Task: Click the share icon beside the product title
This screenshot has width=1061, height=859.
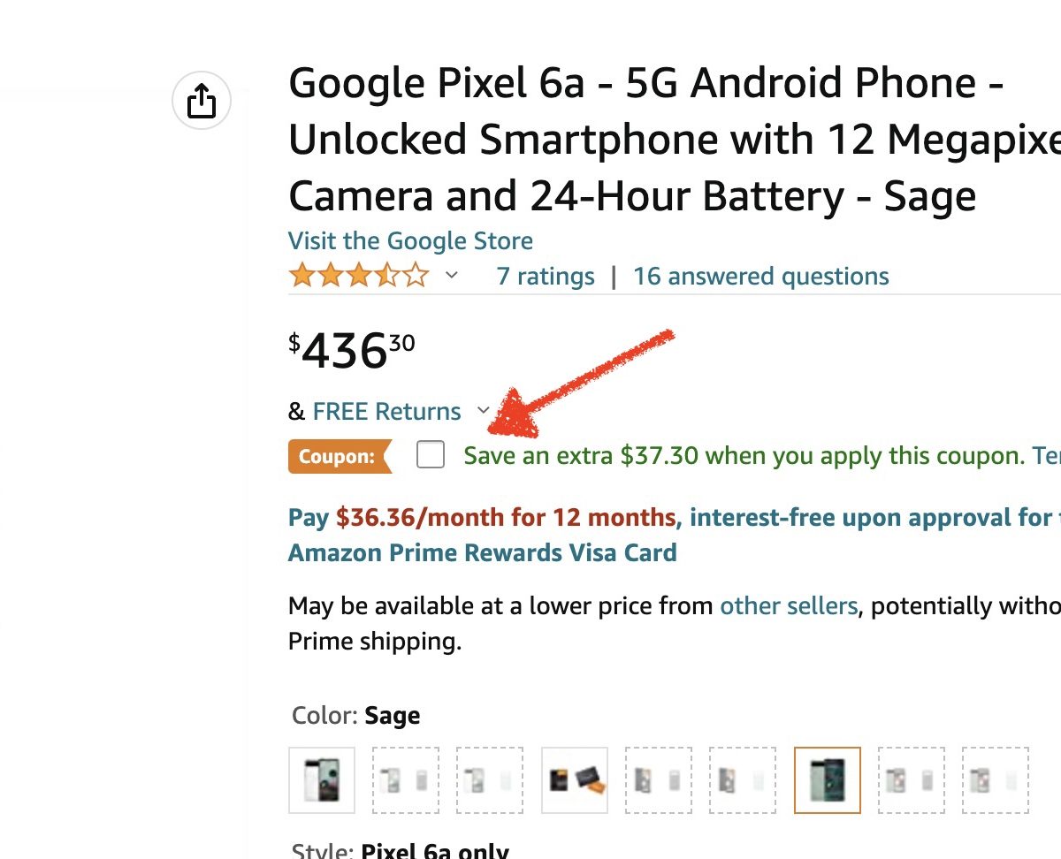Action: pyautogui.click(x=202, y=101)
